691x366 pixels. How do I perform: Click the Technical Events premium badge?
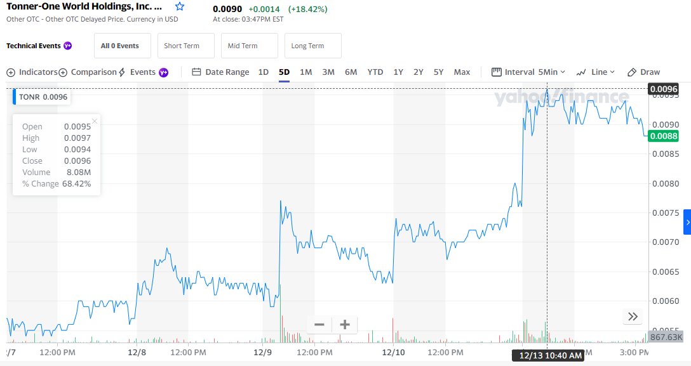pos(68,46)
